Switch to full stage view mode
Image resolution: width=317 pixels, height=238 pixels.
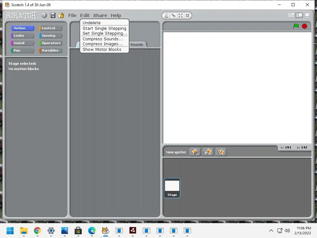click(x=299, y=15)
